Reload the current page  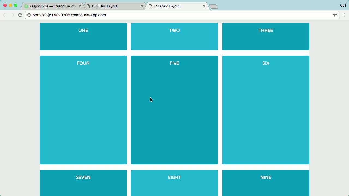(20, 15)
